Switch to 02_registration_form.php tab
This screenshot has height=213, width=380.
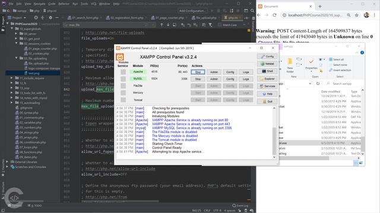(x=125, y=18)
